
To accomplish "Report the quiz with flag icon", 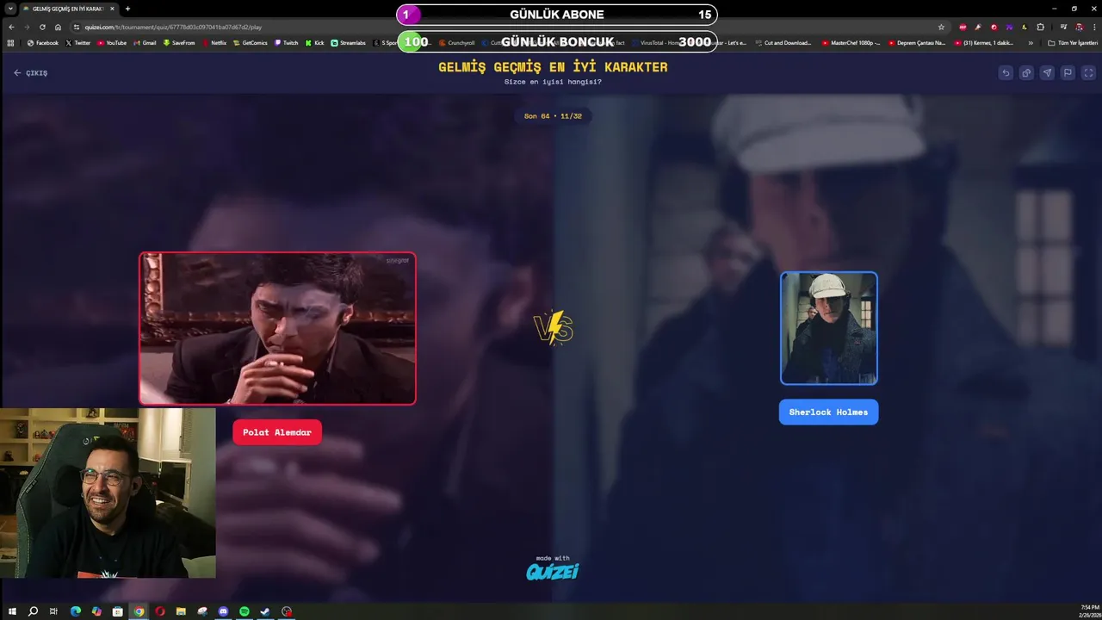I will [1068, 73].
